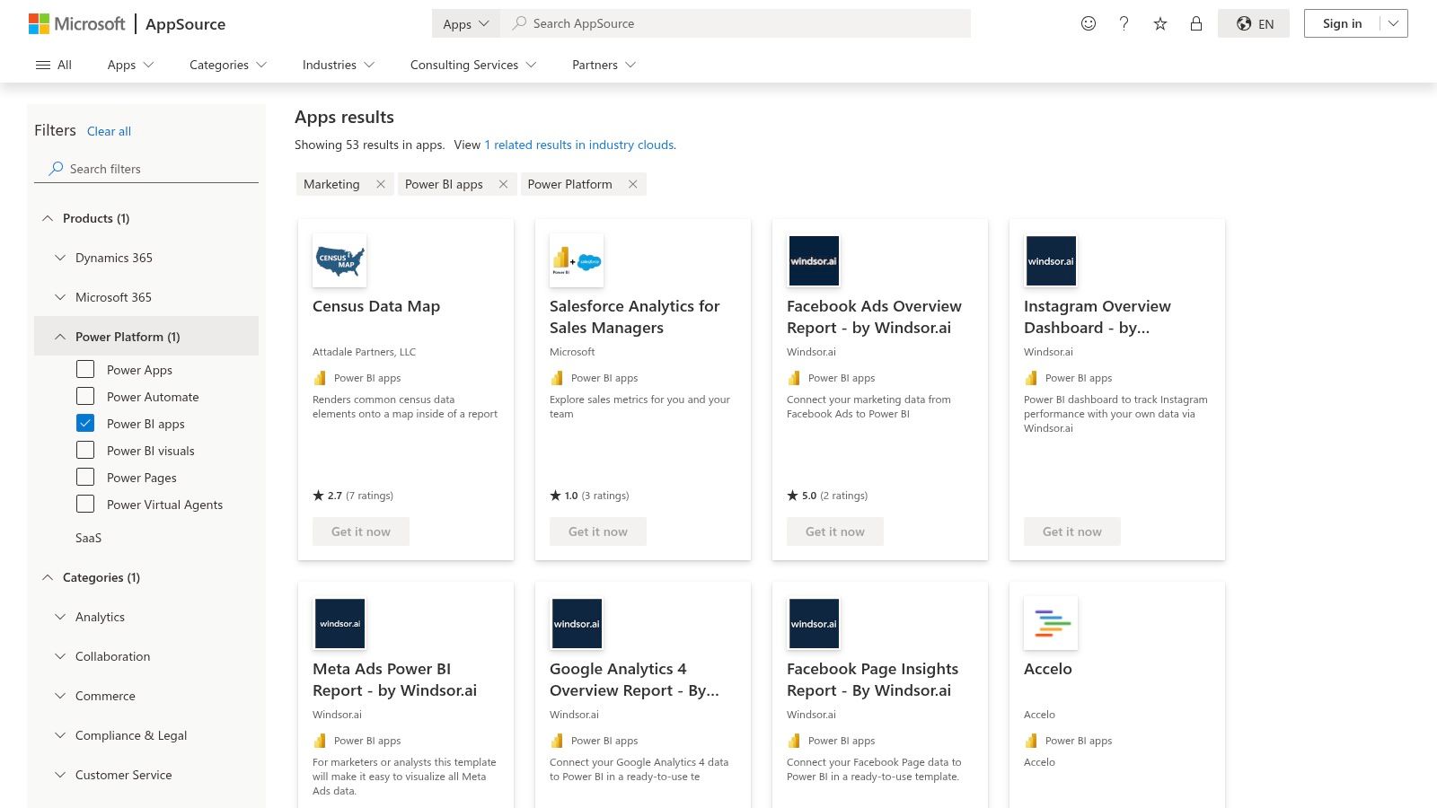The width and height of the screenshot is (1437, 808).
Task: Click Clear all filters link
Action: 109,131
